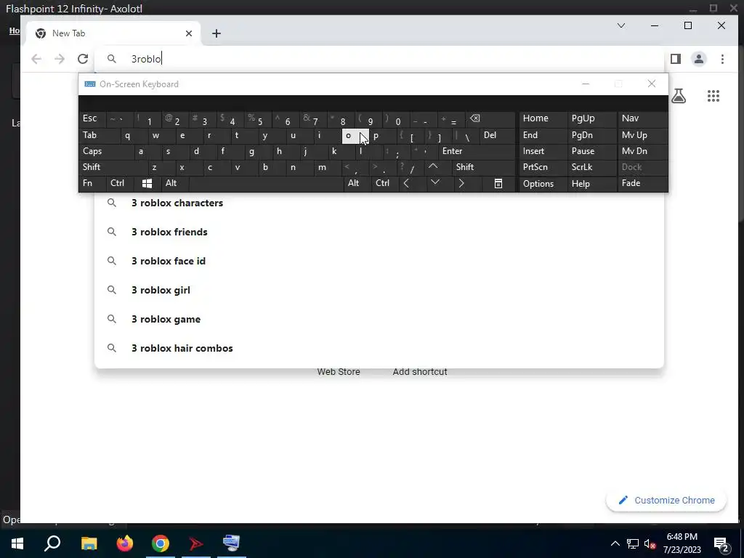The width and height of the screenshot is (744, 558).
Task: Go back with Chrome back arrow
Action: (x=36, y=59)
